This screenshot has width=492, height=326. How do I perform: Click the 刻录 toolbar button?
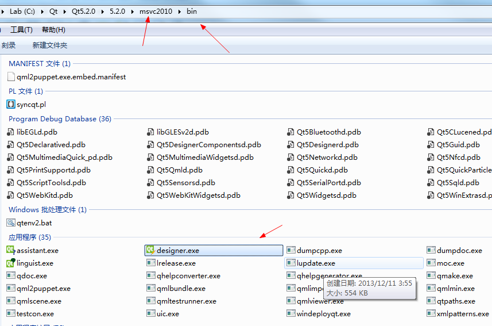[x=9, y=45]
